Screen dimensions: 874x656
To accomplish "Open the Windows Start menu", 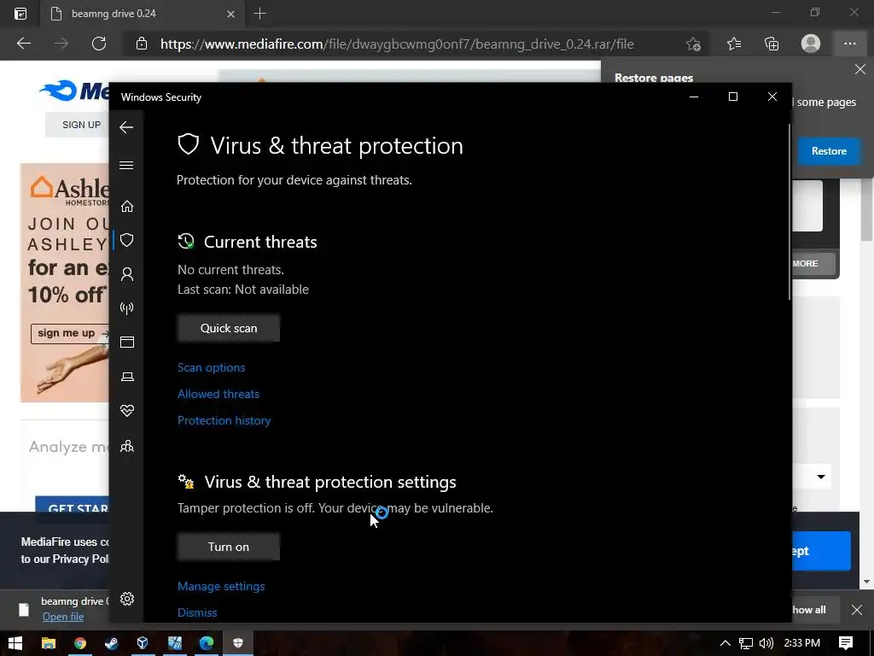I will tap(15, 643).
